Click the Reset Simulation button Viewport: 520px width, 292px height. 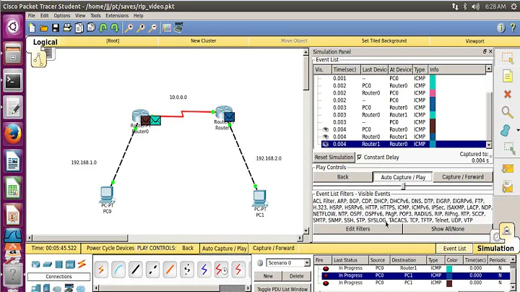click(x=334, y=158)
